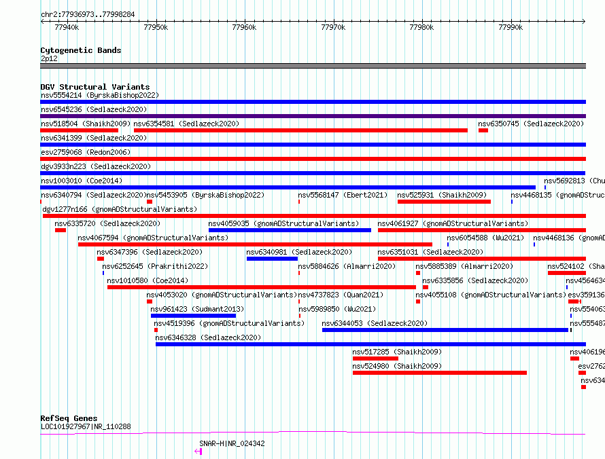Click the 77980k ruler tick label
605x459 pixels.
coord(421,27)
